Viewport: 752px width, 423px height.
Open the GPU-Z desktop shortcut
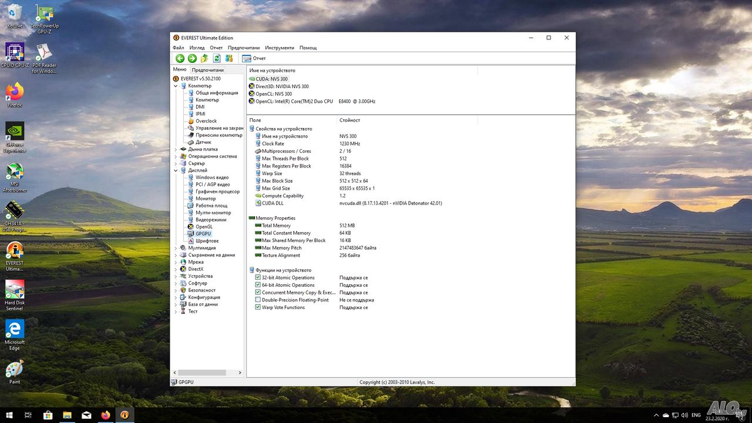coord(45,18)
